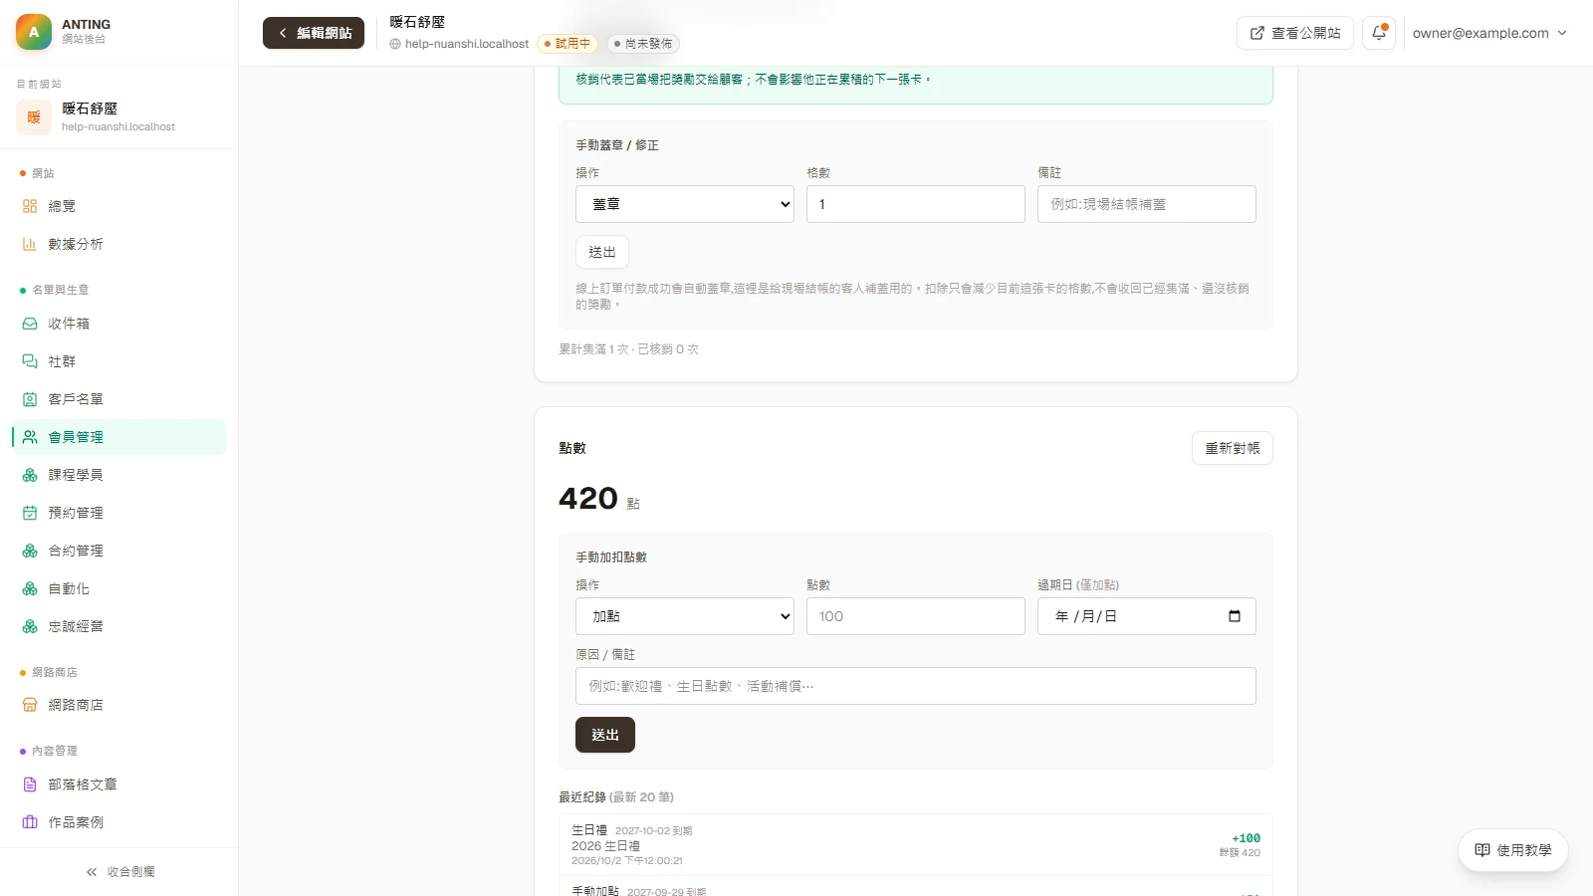1593x896 pixels.
Task: Click the 忠誠經營 icon
Action: [30, 626]
